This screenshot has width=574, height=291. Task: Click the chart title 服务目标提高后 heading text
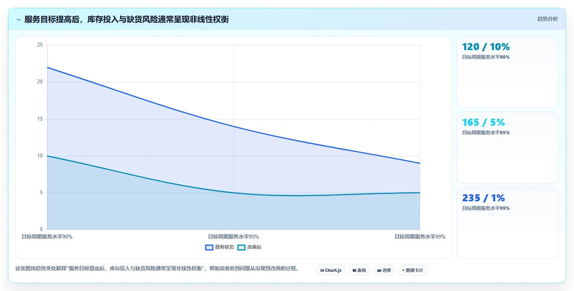126,19
